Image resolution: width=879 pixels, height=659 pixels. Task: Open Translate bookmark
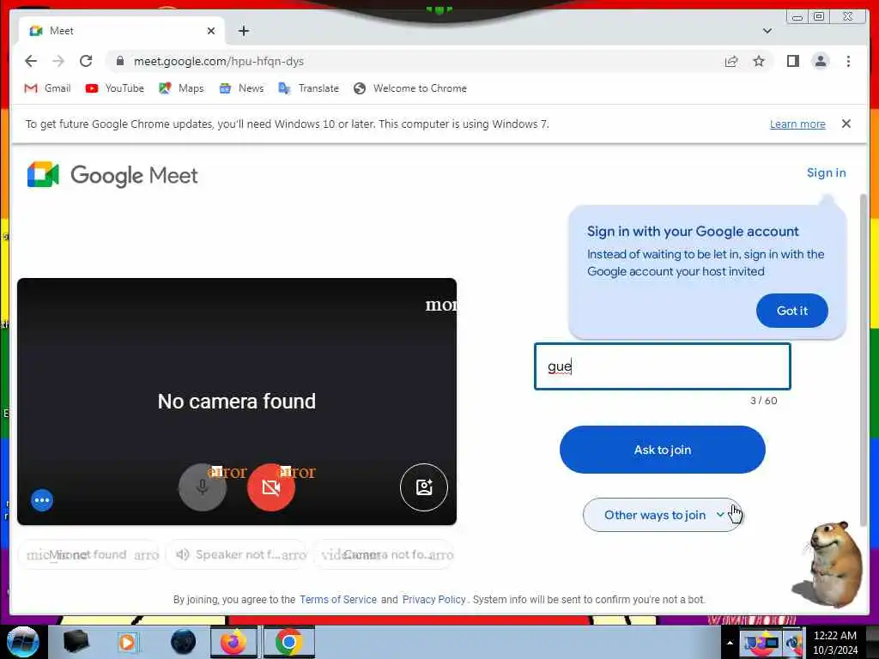pos(309,88)
